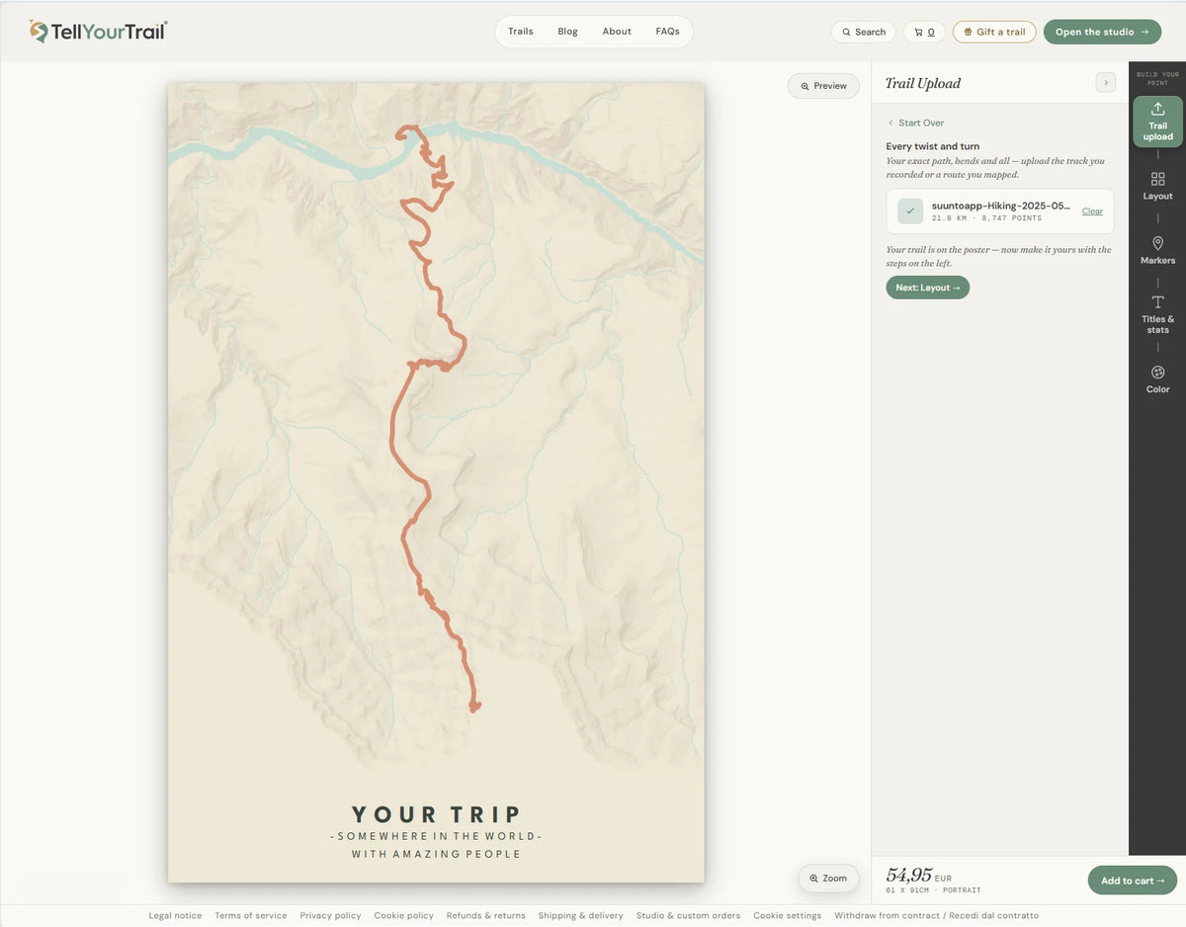
Task: Click Gift a trail button
Action: coord(994,32)
